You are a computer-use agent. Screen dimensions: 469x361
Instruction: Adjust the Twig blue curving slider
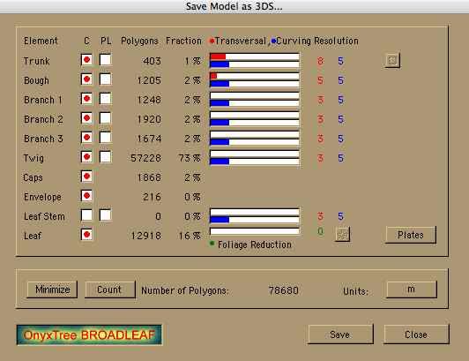click(255, 162)
